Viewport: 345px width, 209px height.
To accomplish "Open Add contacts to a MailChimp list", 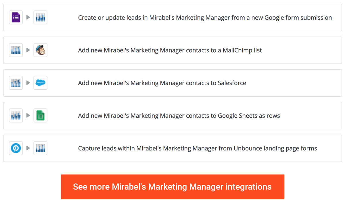I will (x=172, y=50).
